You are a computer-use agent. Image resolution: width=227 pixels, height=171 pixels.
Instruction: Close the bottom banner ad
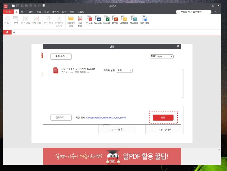click(219, 150)
